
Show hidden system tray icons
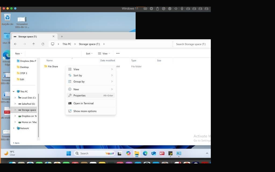coord(207,153)
